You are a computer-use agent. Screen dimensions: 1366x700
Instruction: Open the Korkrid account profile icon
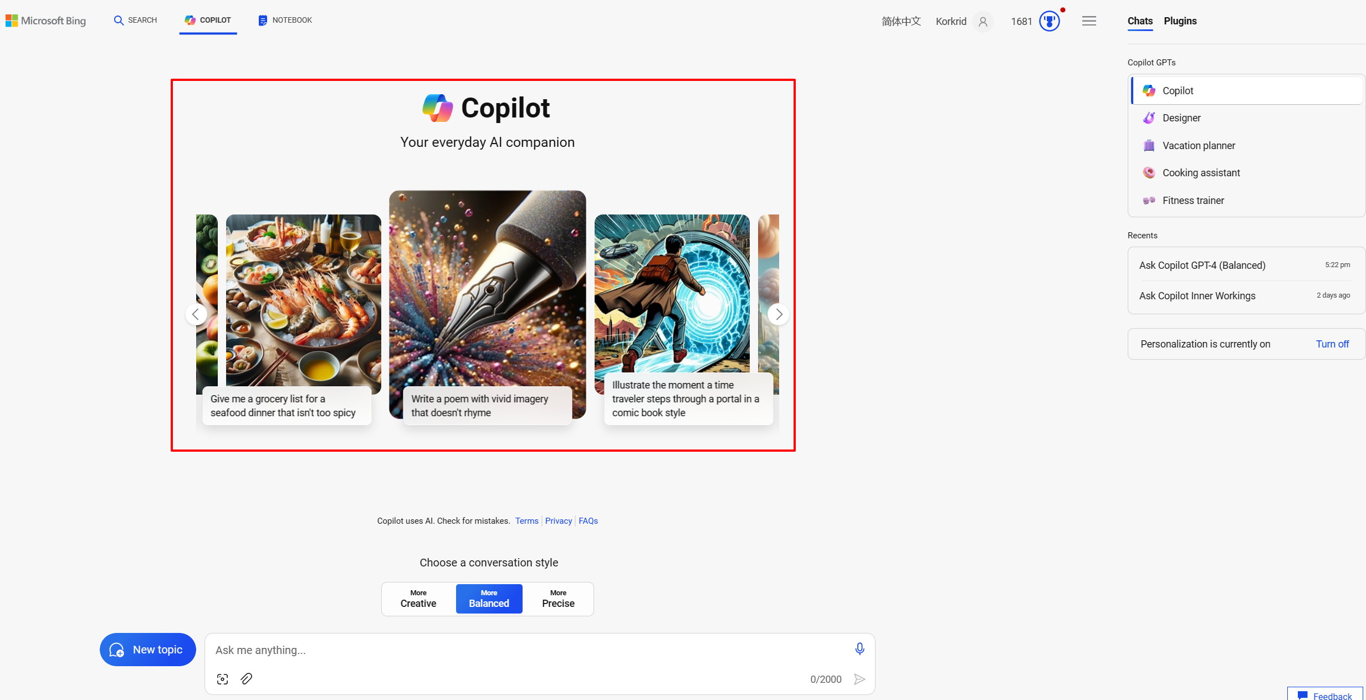(x=983, y=22)
